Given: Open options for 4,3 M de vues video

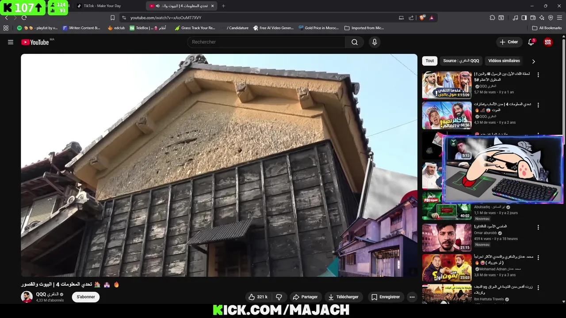Looking at the screenshot, I should [538, 105].
